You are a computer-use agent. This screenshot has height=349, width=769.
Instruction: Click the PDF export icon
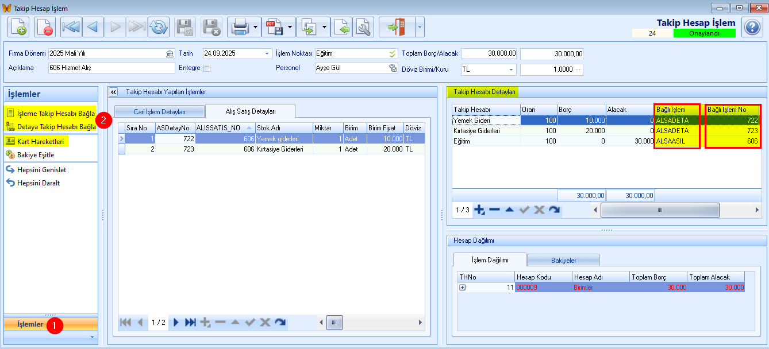tap(273, 27)
